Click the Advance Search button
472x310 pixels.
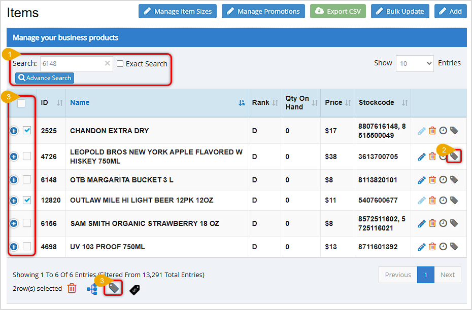(44, 77)
